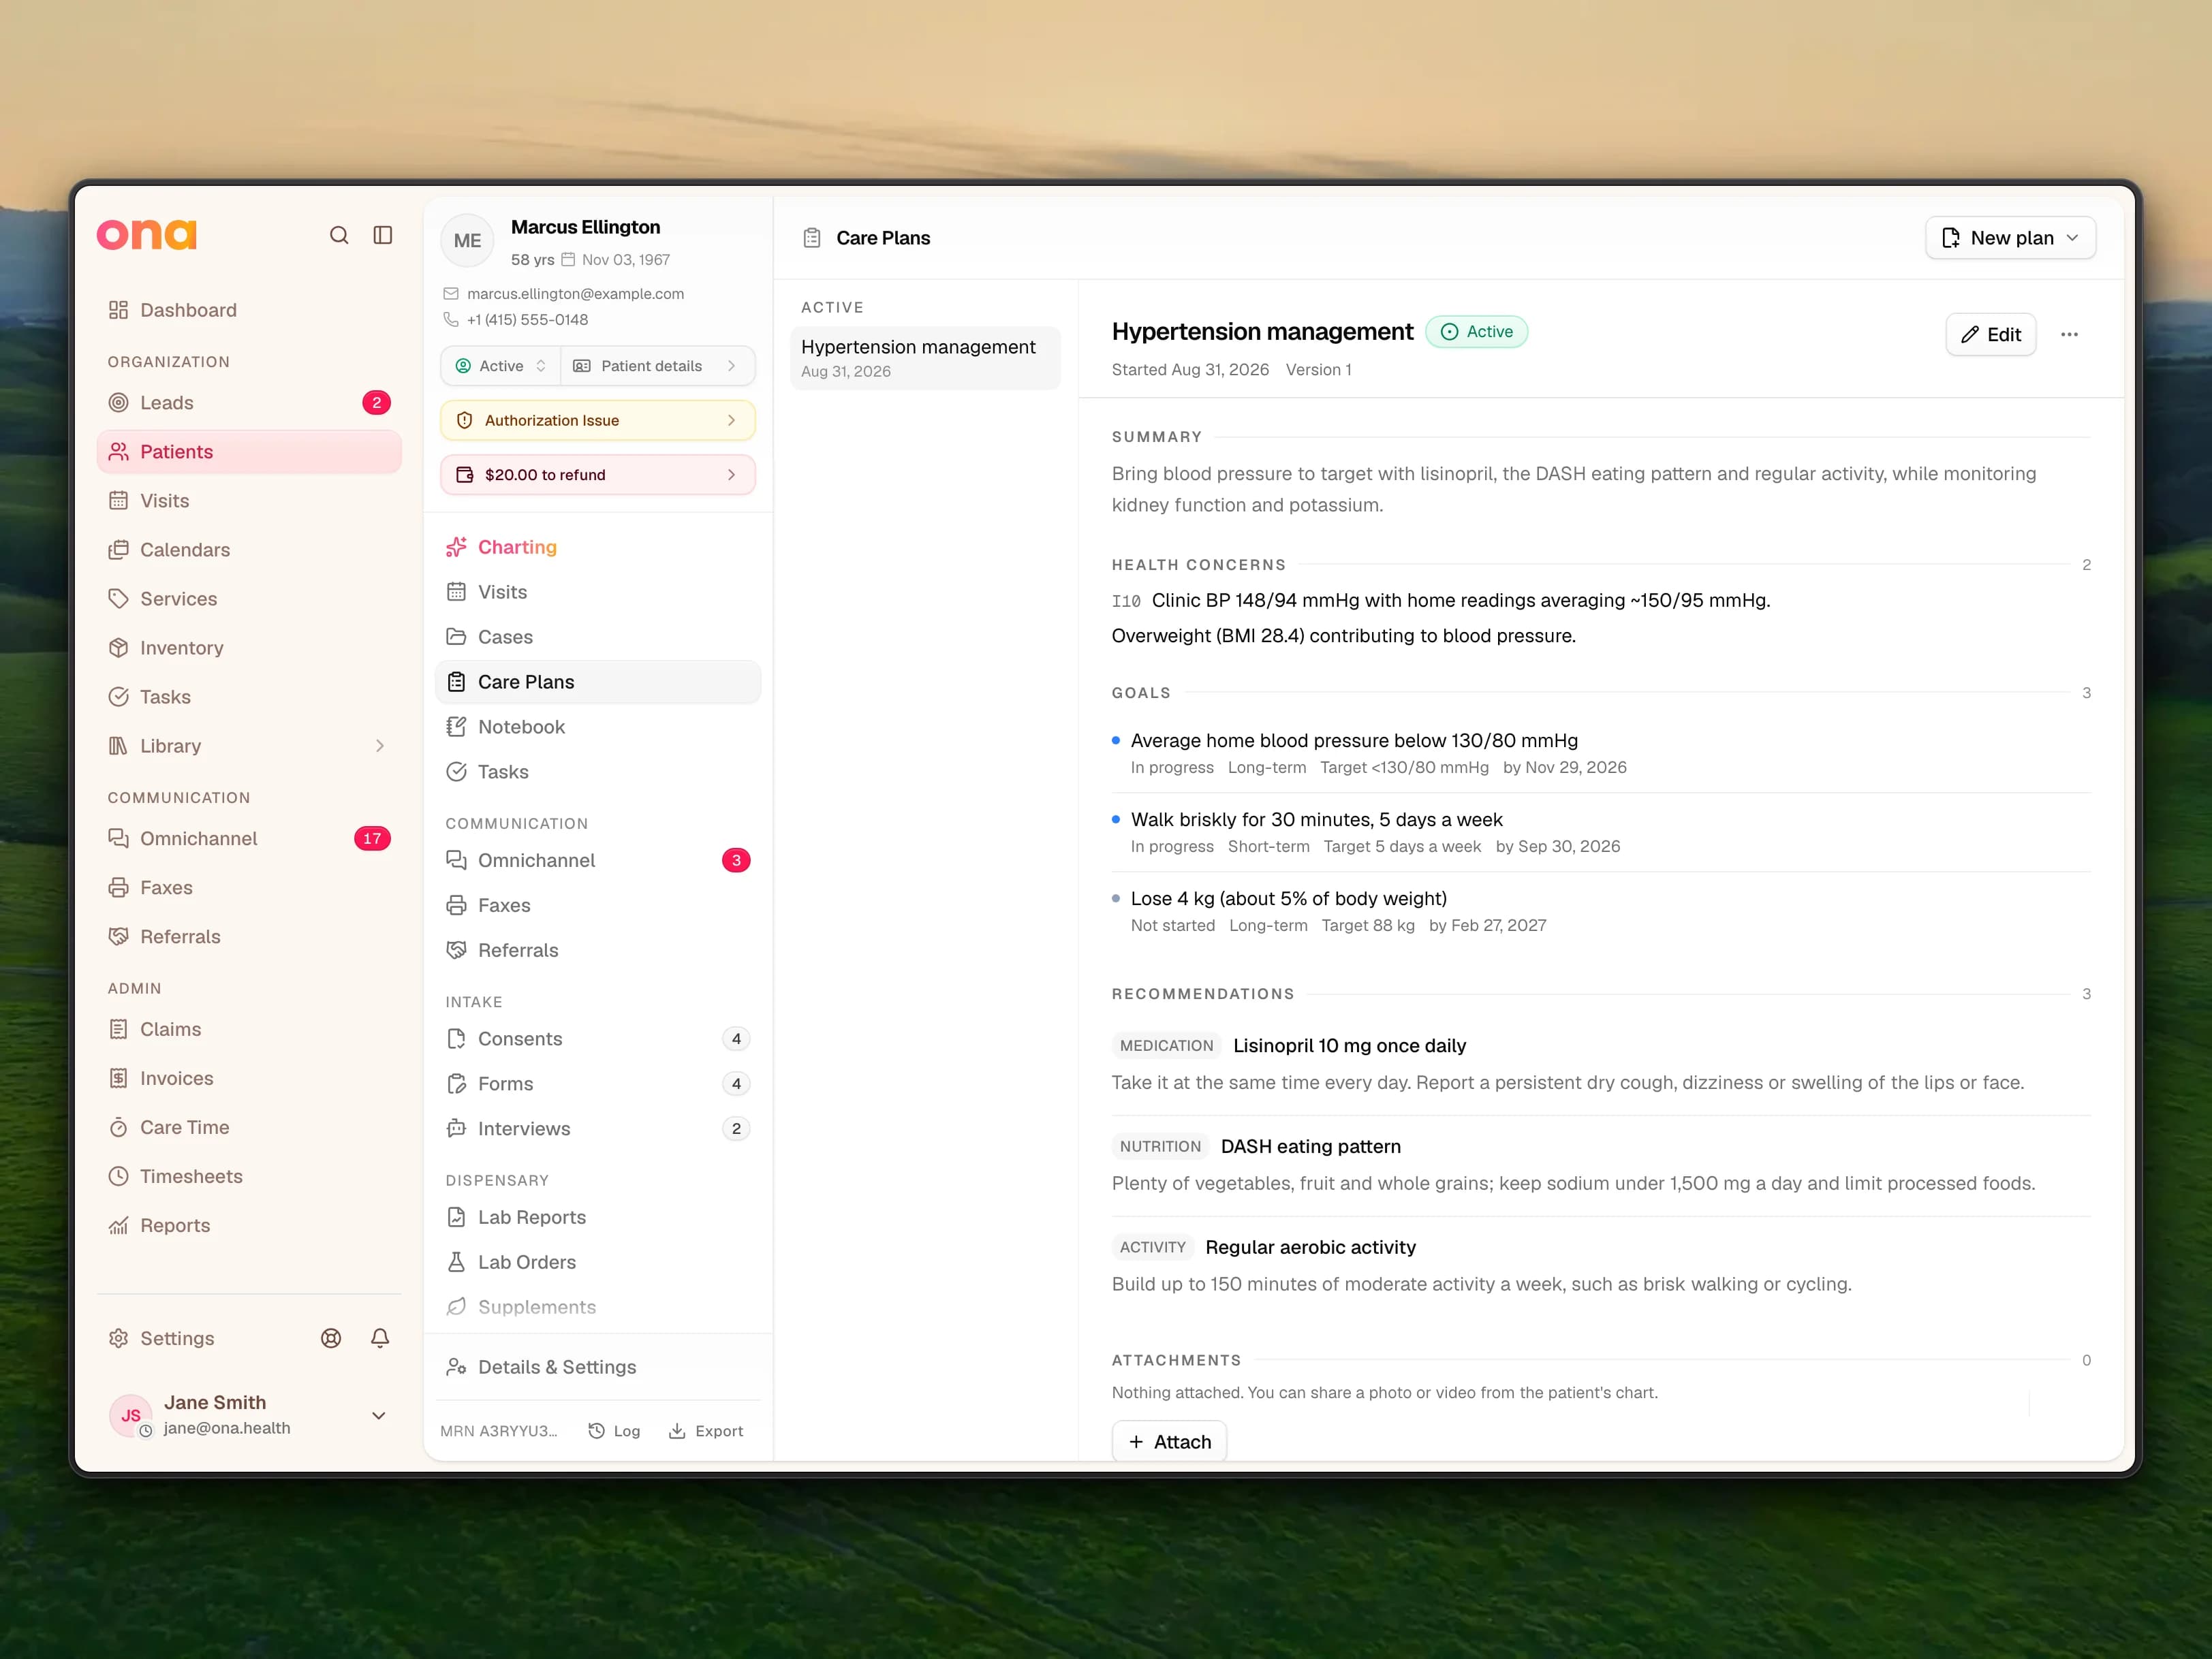
Task: Open patient Notebook section
Action: coord(598,727)
